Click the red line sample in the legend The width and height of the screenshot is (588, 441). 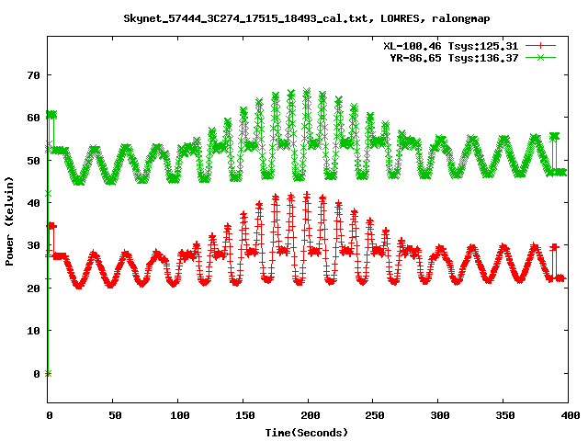540,46
